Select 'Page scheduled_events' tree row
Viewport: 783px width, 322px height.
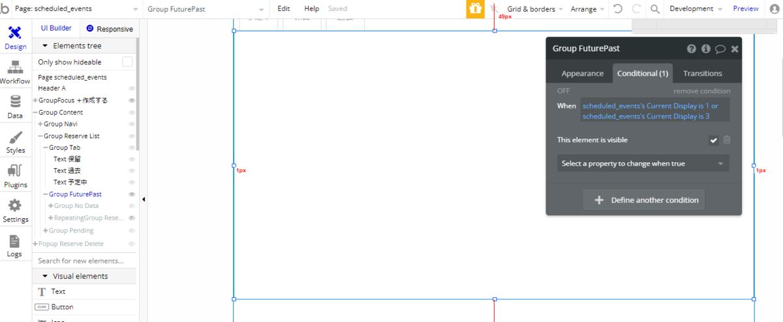[72, 77]
